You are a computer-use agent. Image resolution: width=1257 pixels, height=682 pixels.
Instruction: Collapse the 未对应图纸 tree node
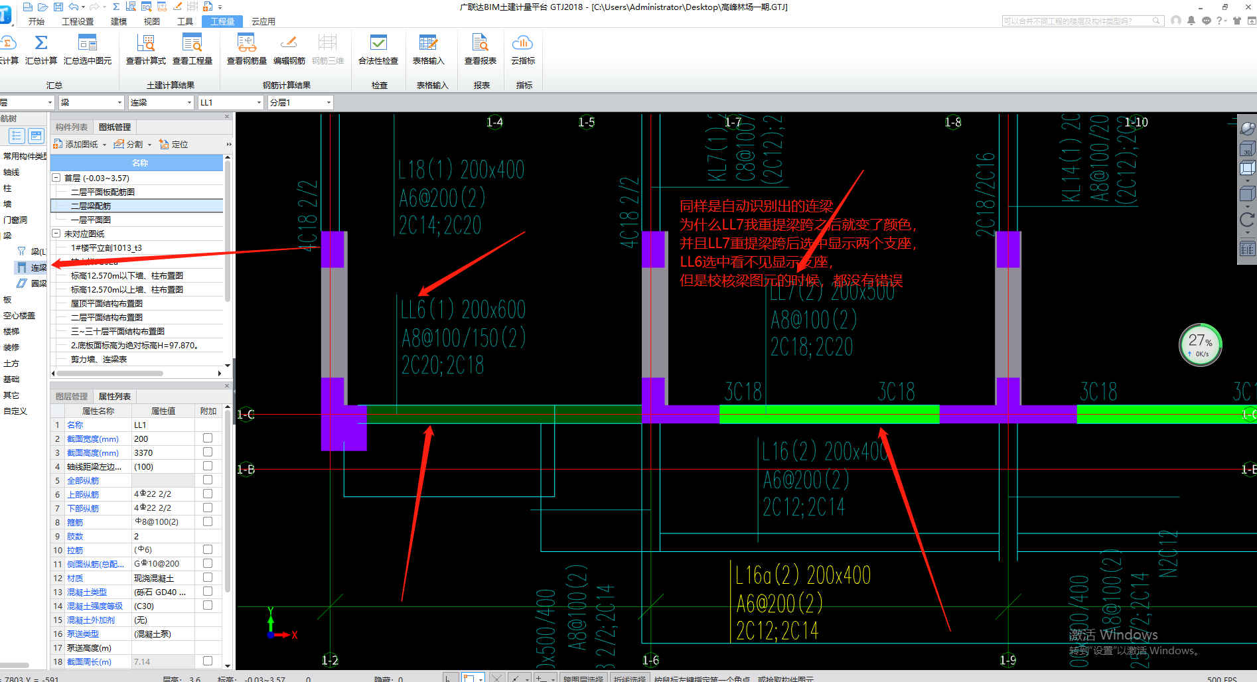click(56, 234)
